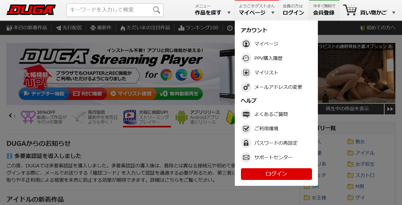Click the 無料動画再生 banner button
The width and height of the screenshot is (402, 205).
pos(179,94)
